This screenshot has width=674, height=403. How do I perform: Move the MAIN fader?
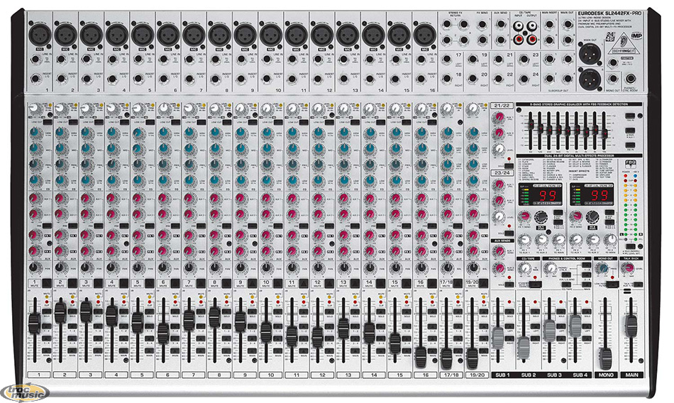[631, 326]
